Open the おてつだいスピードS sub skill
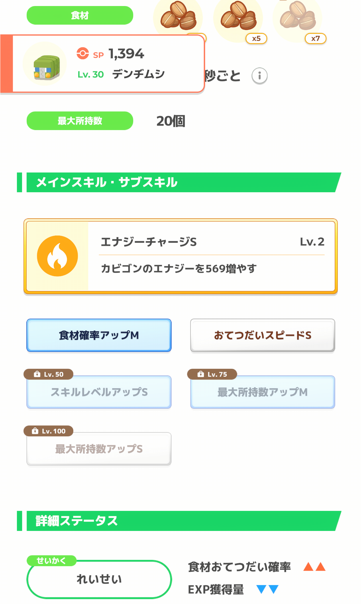 pyautogui.click(x=263, y=335)
